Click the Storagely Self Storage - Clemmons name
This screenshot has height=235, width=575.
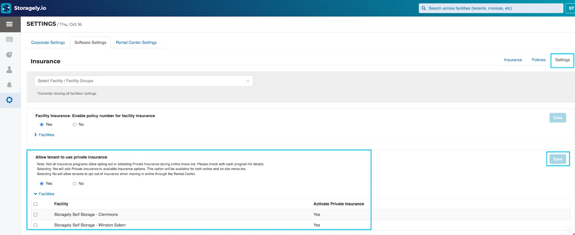(86, 215)
